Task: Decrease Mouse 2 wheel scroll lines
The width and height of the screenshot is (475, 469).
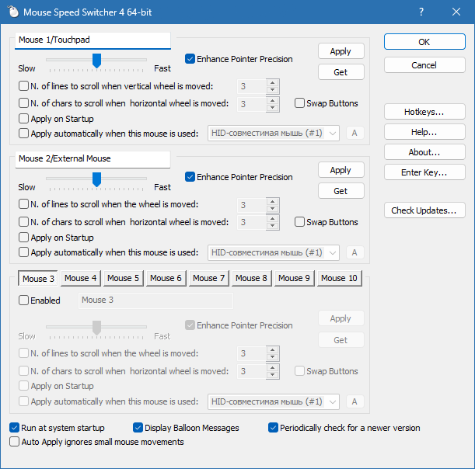Action: point(273,209)
